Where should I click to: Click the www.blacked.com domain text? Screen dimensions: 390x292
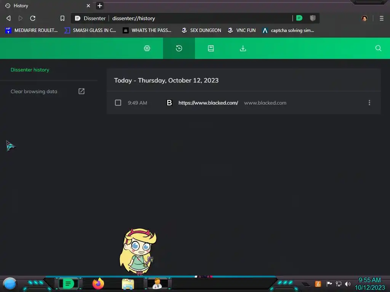click(x=265, y=103)
